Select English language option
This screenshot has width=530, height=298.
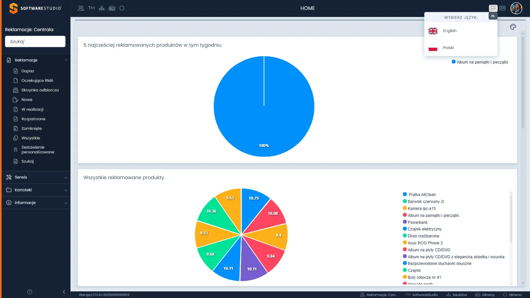pyautogui.click(x=461, y=31)
